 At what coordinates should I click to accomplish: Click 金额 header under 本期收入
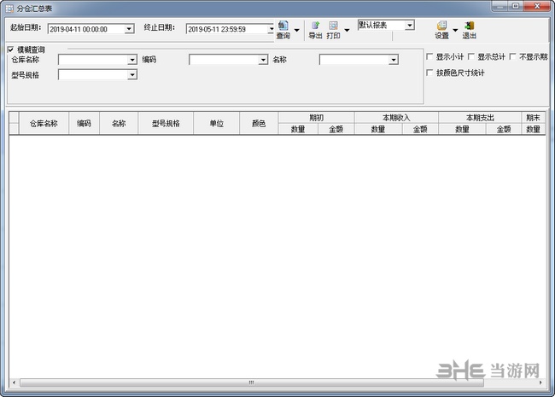pos(420,129)
